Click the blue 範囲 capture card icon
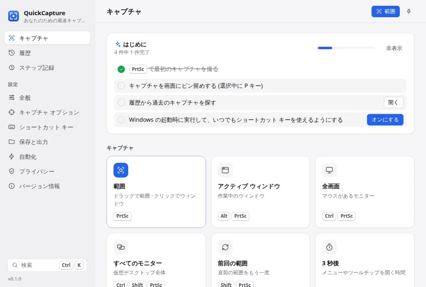The width and height of the screenshot is (426, 287). [120, 170]
